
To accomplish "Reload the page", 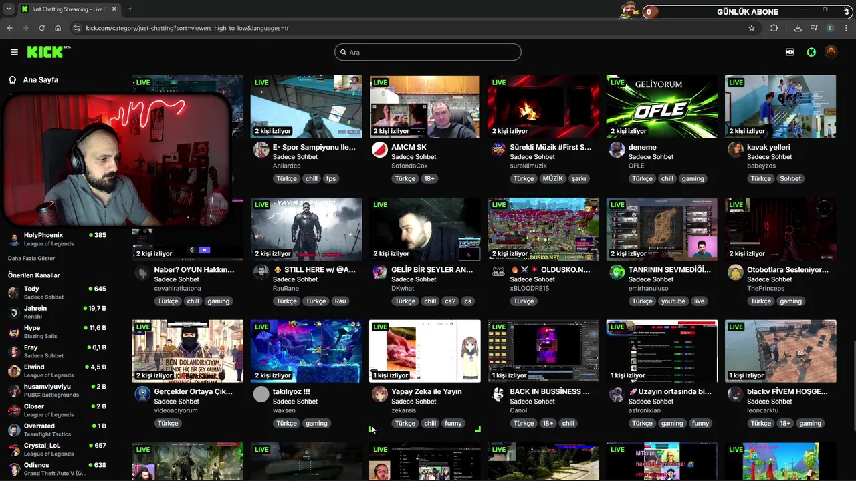I will [x=41, y=28].
